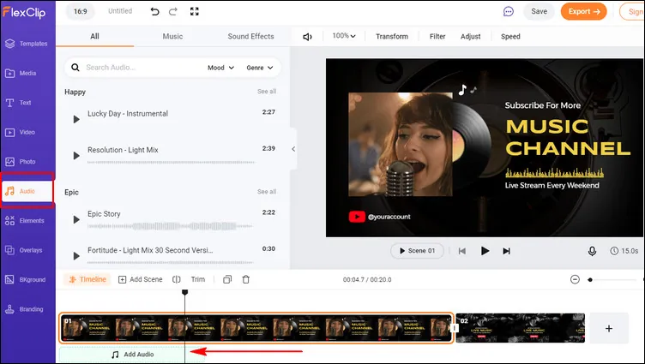Play Scene 01 only

pos(417,251)
